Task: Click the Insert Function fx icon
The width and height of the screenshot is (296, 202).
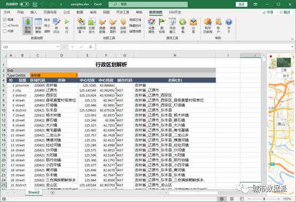Action: point(91,47)
